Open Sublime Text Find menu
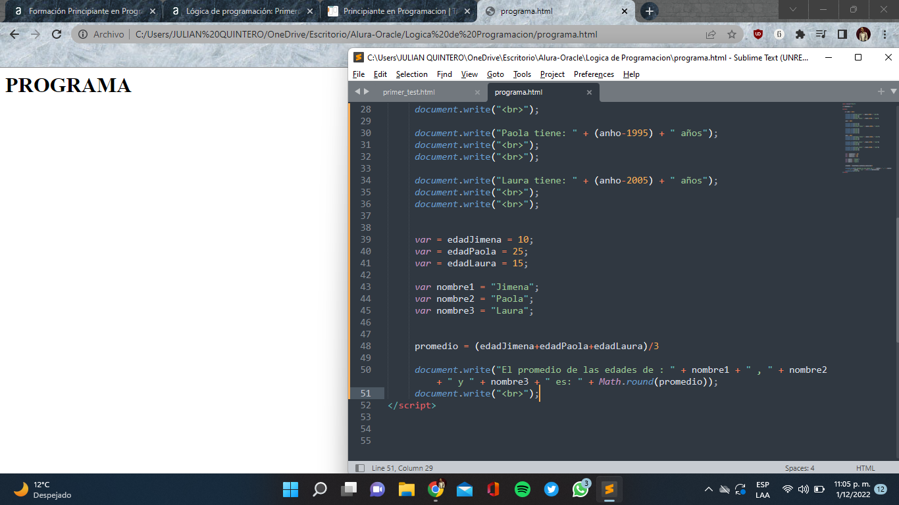 point(444,74)
